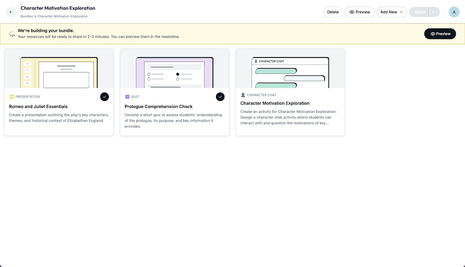Click the Character Motivation Exploration breadcrumb

[x=62, y=16]
